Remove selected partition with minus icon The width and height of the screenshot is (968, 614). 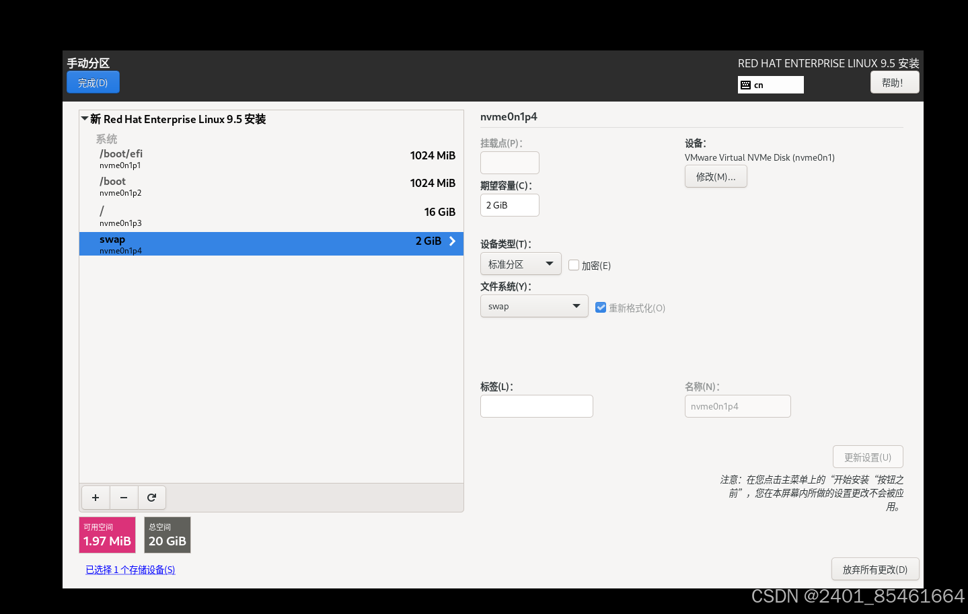click(124, 498)
